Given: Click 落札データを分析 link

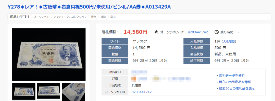Looking at the screenshot, I should (x=232, y=76).
